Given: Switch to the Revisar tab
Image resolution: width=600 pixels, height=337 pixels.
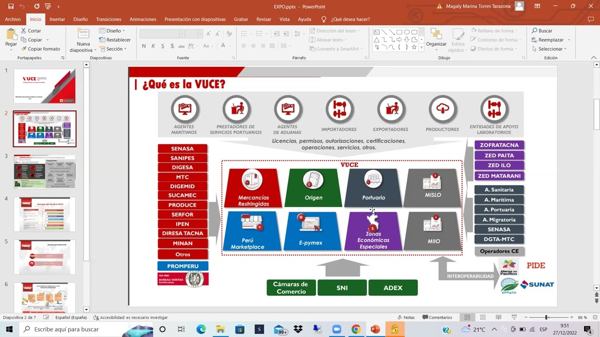Looking at the screenshot, I should [264, 19].
